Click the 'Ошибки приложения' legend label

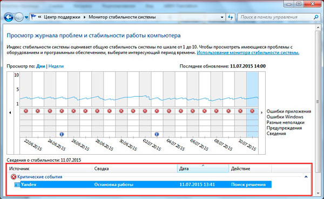pyautogui.click(x=289, y=111)
